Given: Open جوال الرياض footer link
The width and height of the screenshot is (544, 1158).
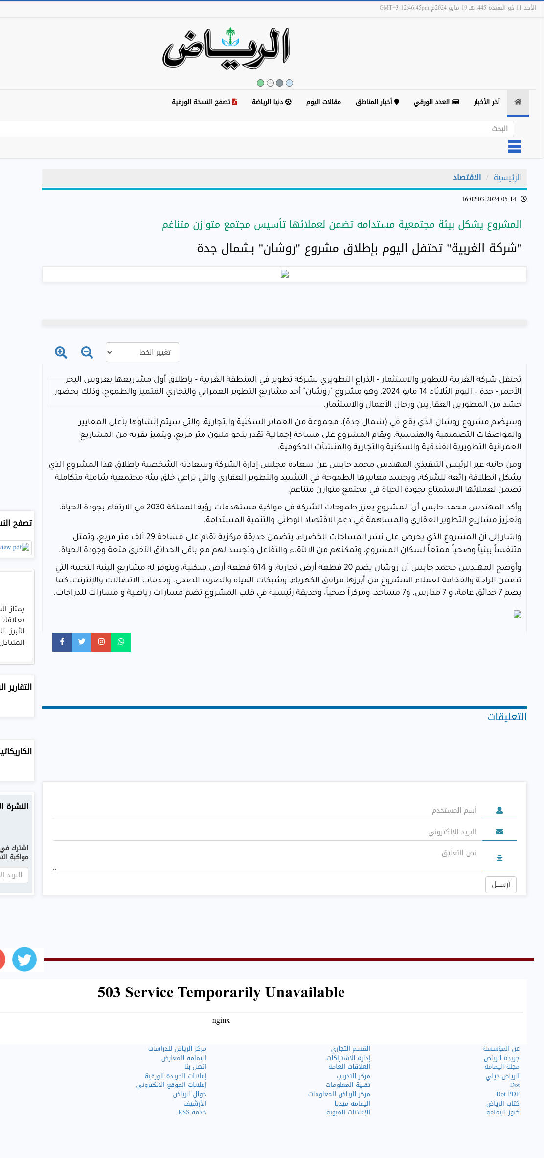Looking at the screenshot, I should pyautogui.click(x=189, y=1094).
